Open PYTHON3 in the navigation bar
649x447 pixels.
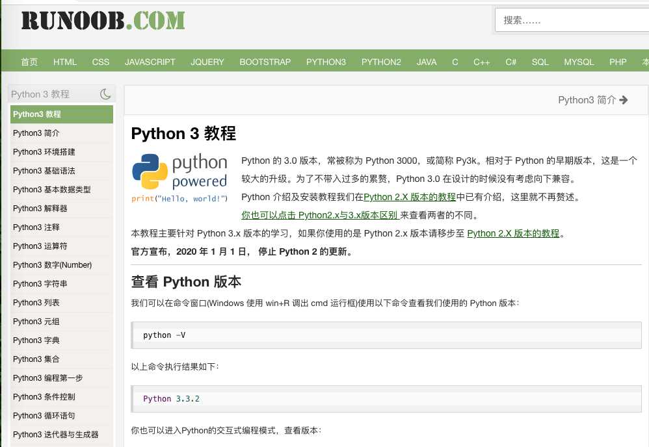326,62
